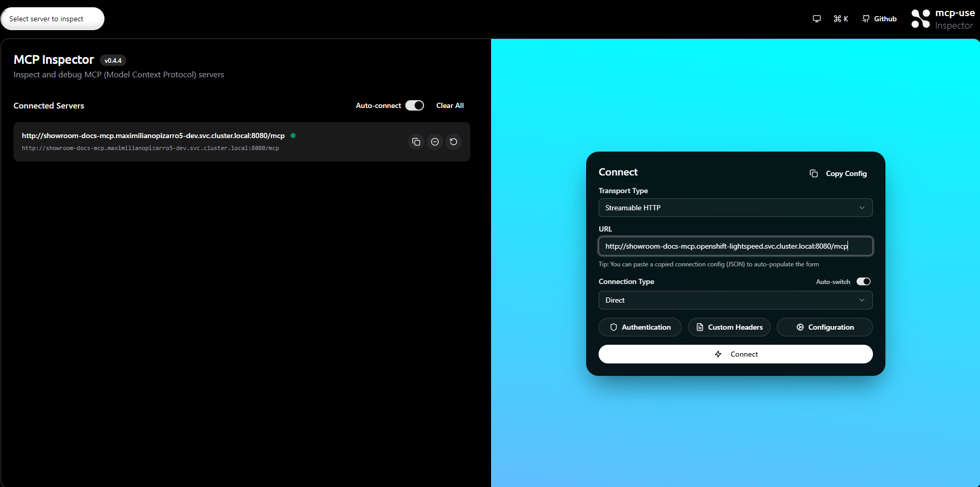Screen dimensions: 980x487
Task: Open the Custom Headers section
Action: pos(729,327)
